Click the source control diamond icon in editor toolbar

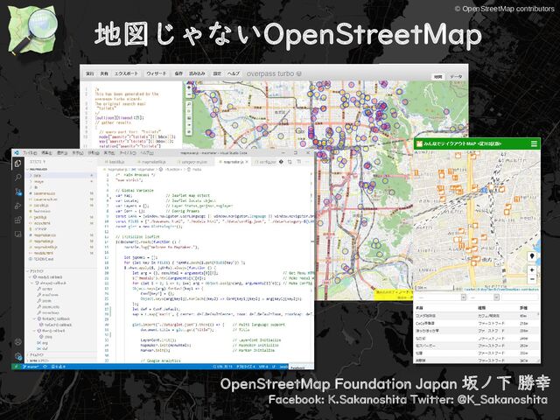tap(282, 162)
